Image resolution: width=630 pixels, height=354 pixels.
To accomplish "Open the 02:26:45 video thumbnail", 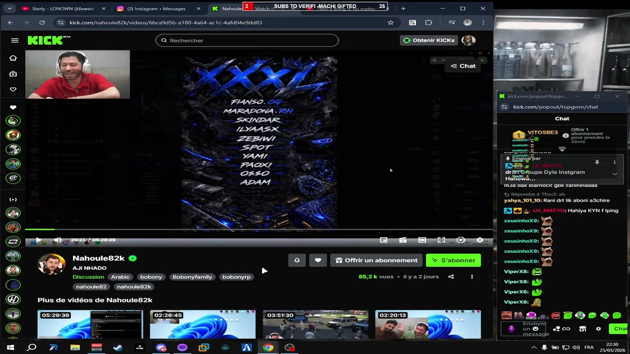I will pos(203,324).
